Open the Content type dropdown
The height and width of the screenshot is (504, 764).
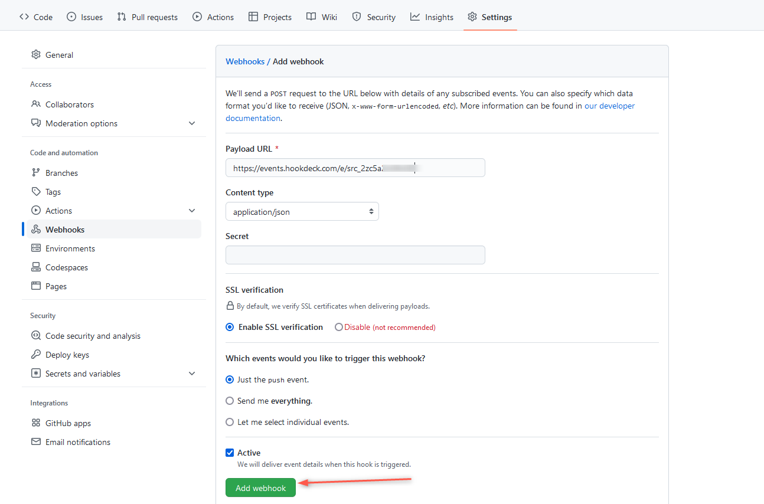click(x=302, y=211)
